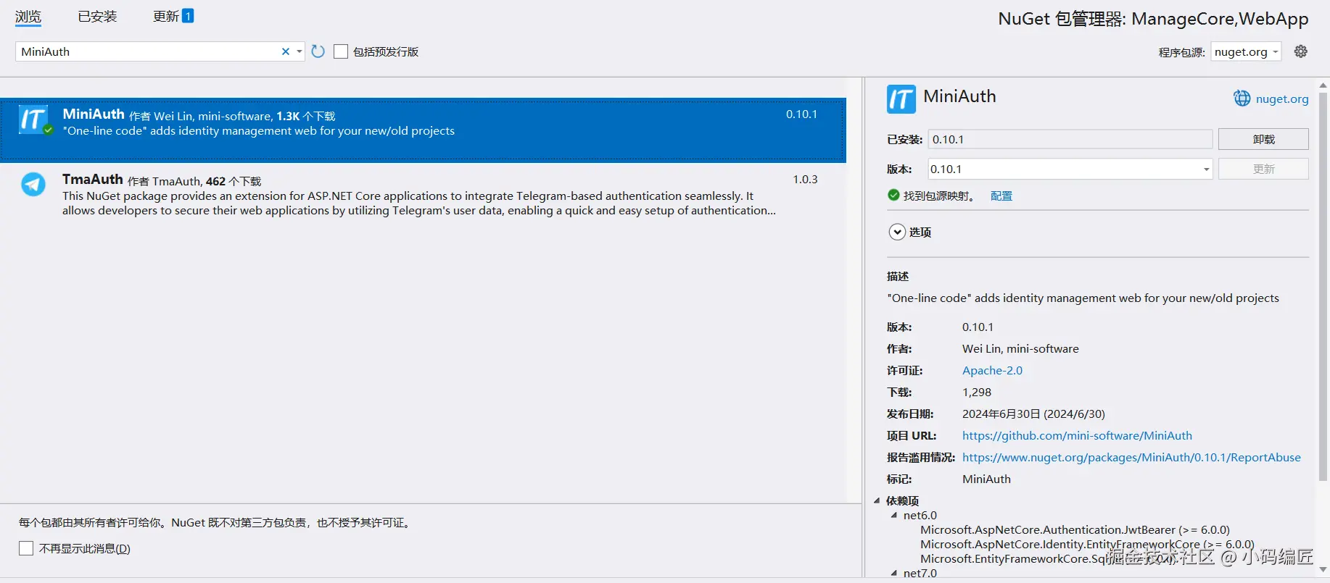This screenshot has height=583, width=1330.
Task: Open the nuget.org link in details
Action: (1282, 98)
